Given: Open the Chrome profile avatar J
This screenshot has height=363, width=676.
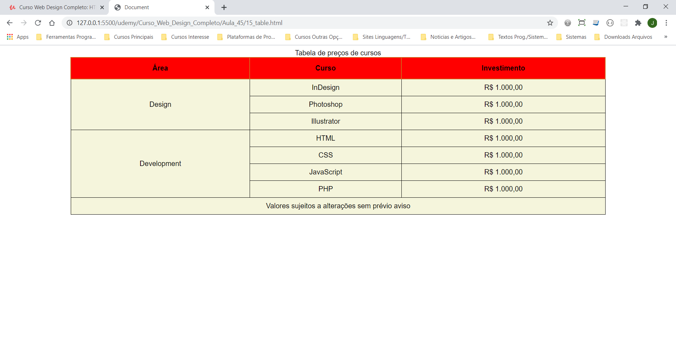Looking at the screenshot, I should 652,23.
